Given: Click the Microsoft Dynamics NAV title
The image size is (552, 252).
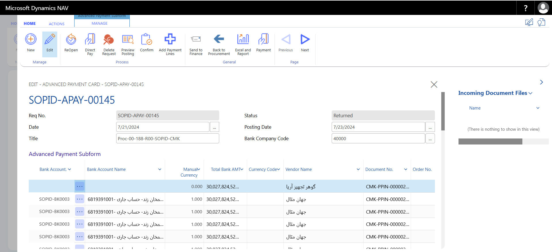Looking at the screenshot, I should [37, 8].
